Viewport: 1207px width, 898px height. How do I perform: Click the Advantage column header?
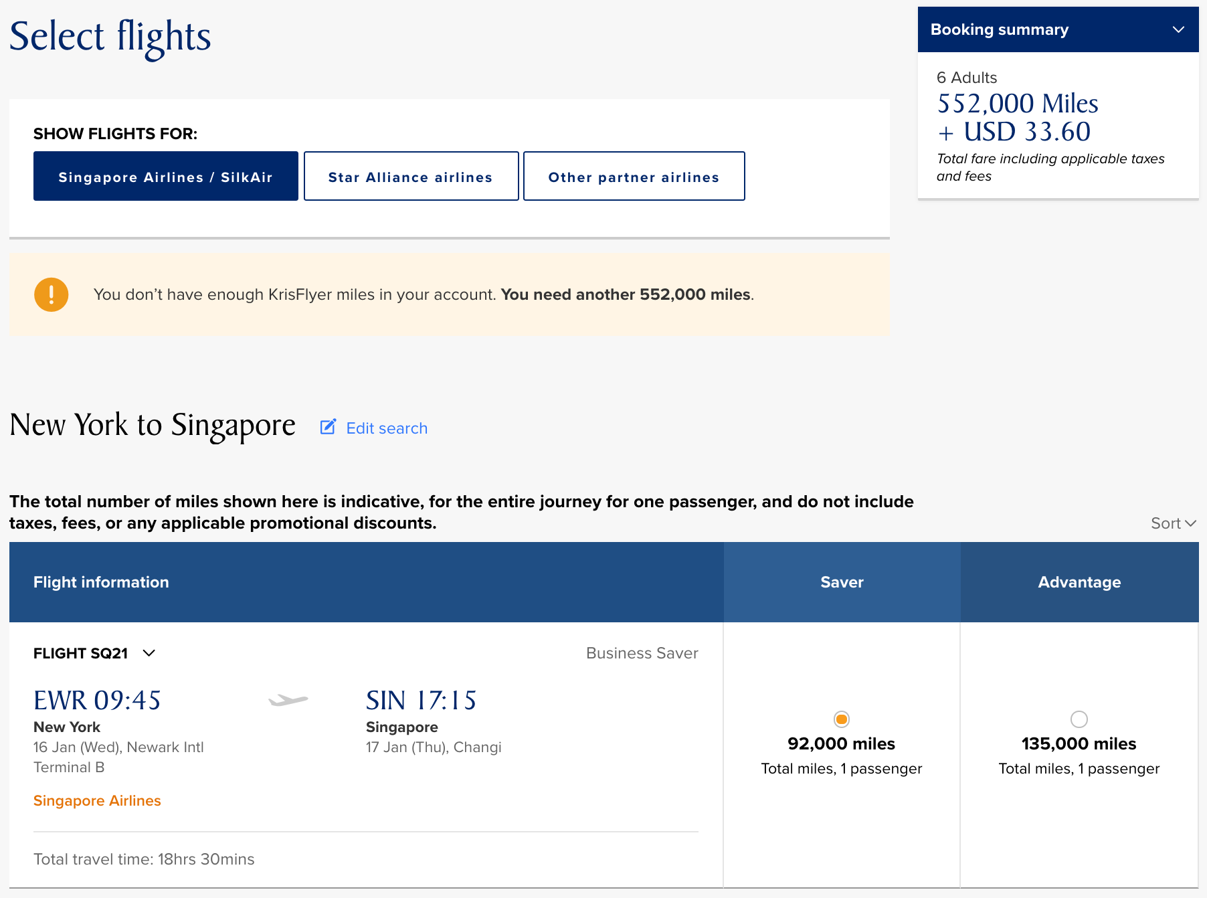tap(1079, 582)
